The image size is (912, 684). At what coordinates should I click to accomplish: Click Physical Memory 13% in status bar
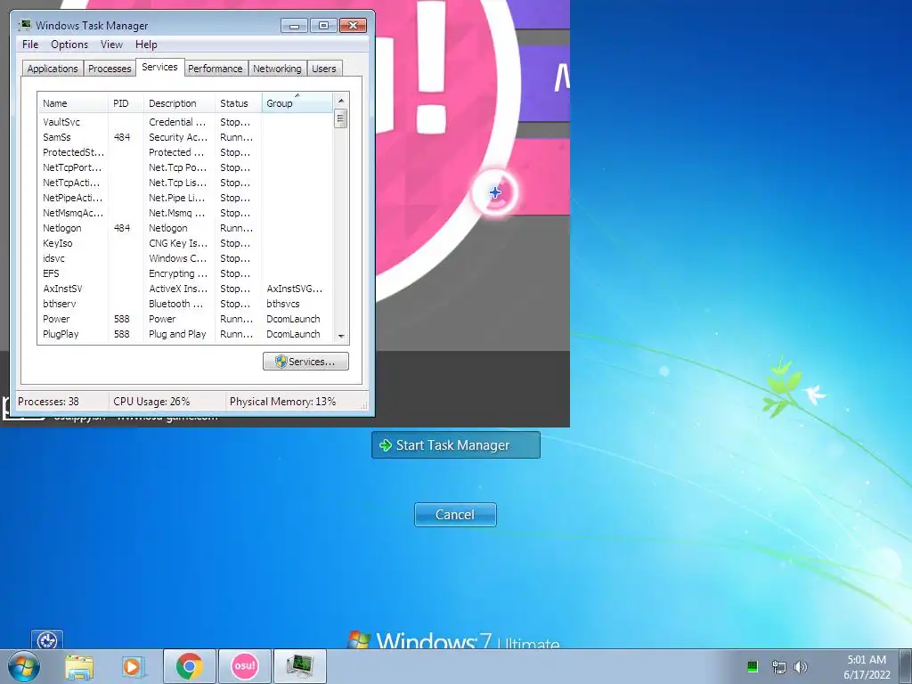pyautogui.click(x=282, y=402)
